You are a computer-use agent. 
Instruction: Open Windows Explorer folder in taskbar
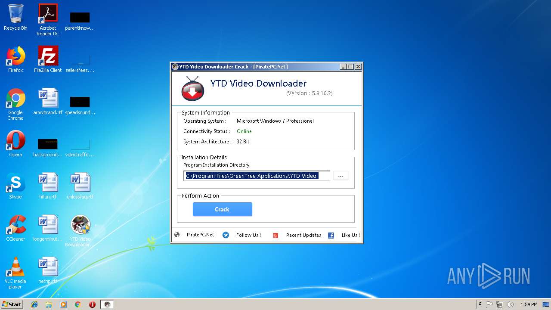(49, 304)
